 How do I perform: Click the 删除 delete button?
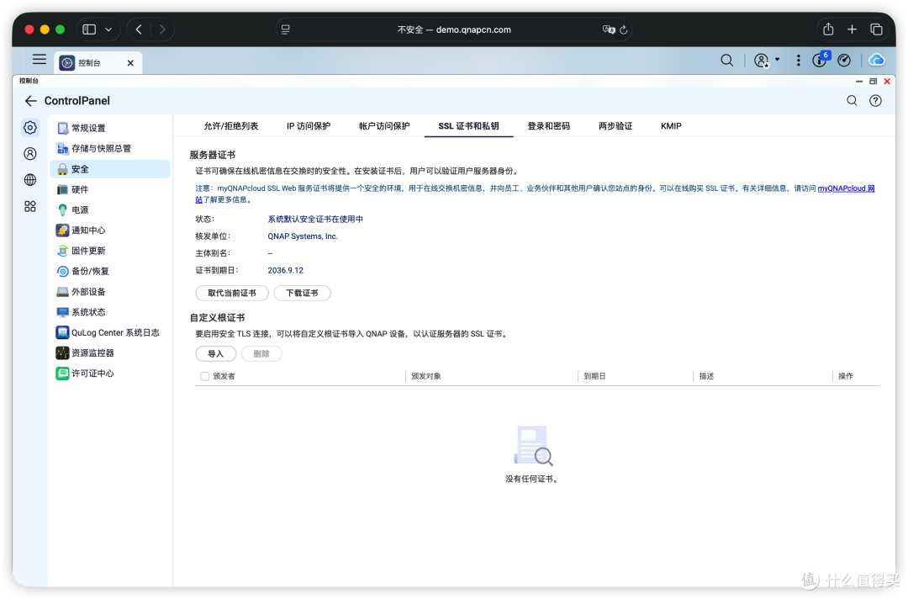tap(261, 354)
